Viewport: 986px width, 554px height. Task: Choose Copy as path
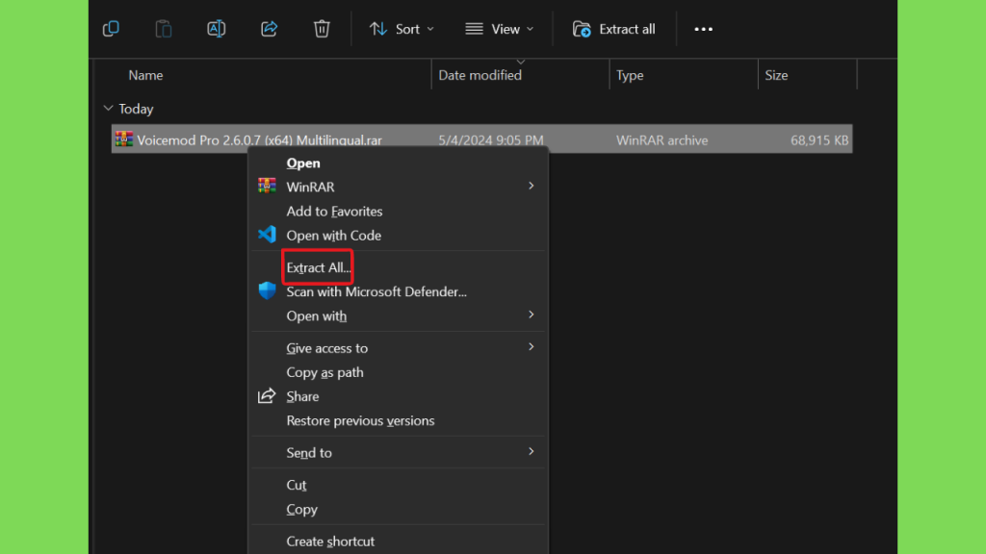(x=324, y=372)
